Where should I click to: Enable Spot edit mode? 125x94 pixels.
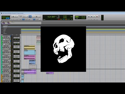[x=8, y=17]
